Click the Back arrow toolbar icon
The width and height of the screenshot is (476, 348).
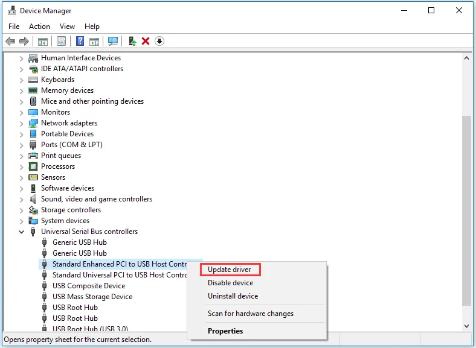click(x=10, y=41)
